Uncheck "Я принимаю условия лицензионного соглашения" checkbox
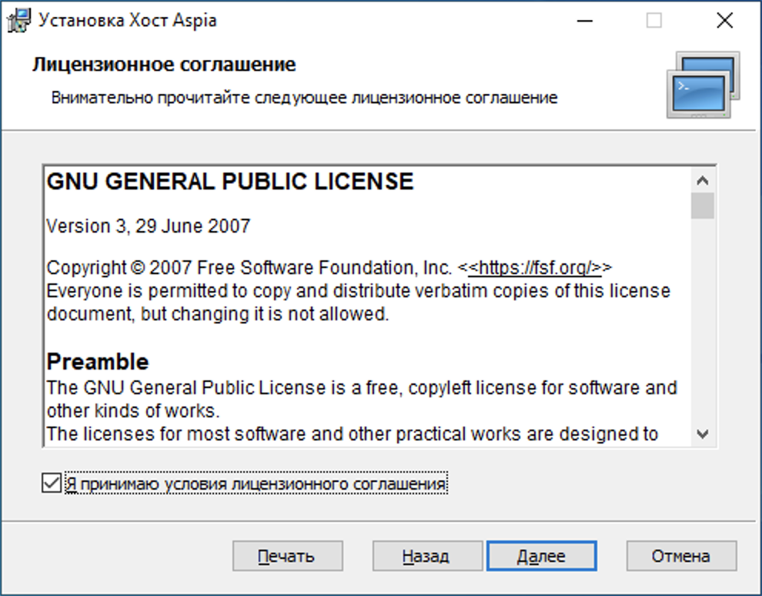 coord(52,484)
